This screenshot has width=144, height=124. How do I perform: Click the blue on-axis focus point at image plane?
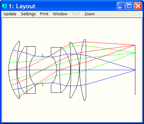click(135, 70)
